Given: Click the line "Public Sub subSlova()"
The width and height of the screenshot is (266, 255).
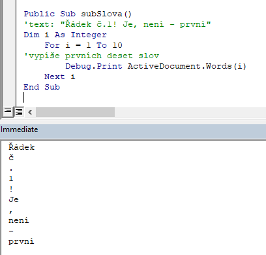Looking at the screenshot, I should tap(78, 14).
